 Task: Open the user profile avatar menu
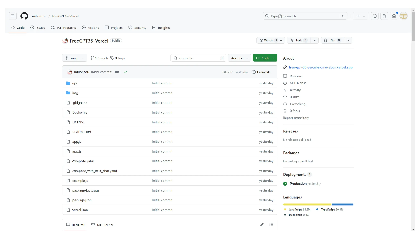pos(404,16)
